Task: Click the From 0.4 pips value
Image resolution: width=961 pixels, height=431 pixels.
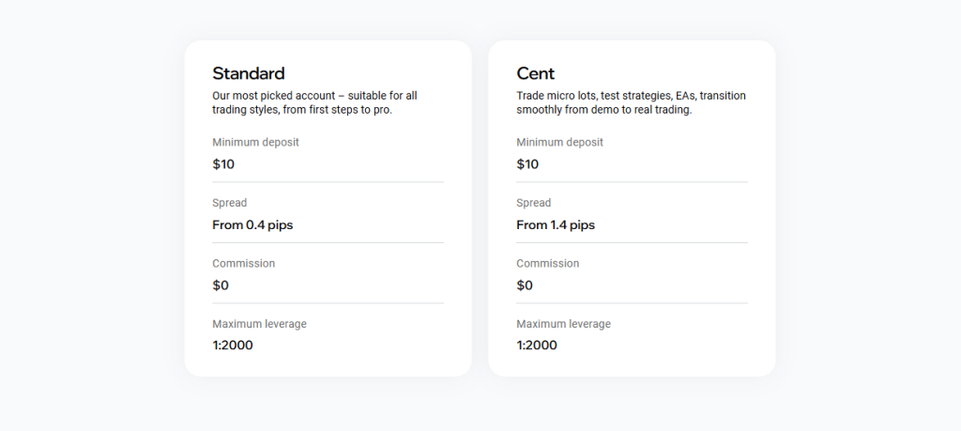Action: 252,225
